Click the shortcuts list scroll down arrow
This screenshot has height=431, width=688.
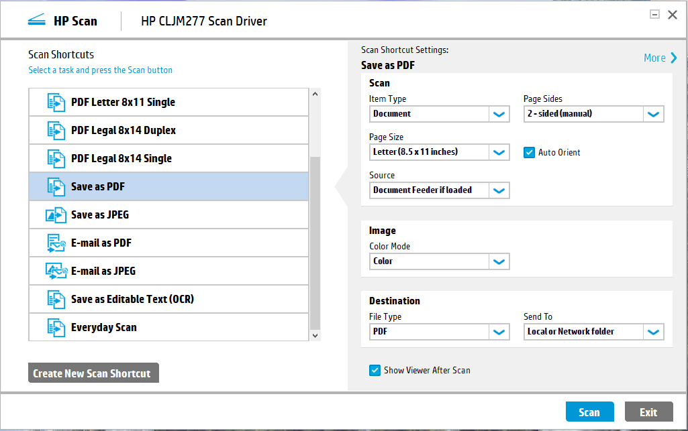pyautogui.click(x=315, y=334)
